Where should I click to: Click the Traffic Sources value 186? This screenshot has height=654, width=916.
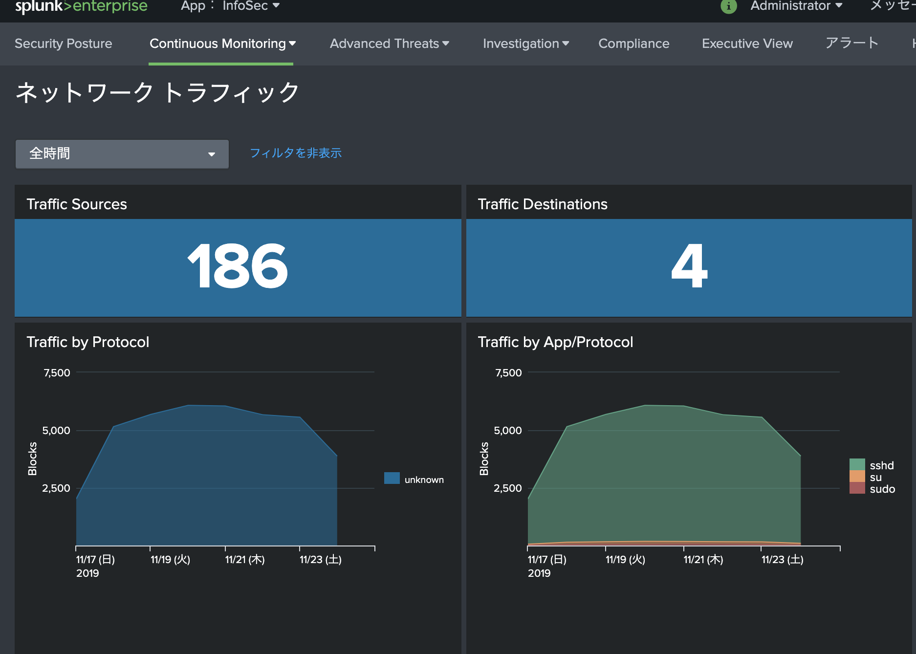(x=238, y=266)
